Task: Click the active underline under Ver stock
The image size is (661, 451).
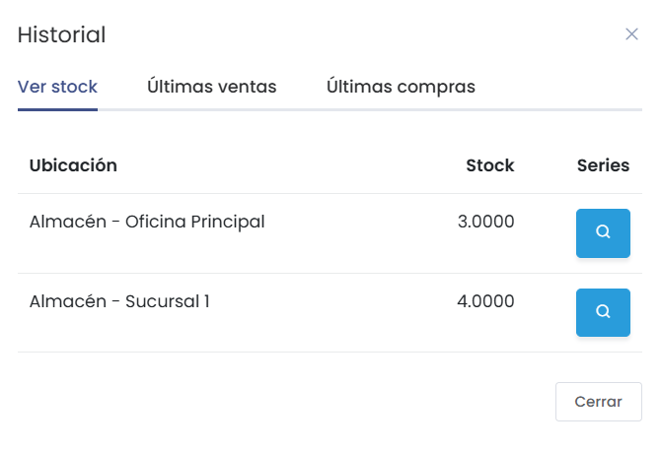Action: coord(57,110)
